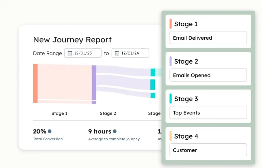Click the orange Stage 1 bar in chart
This screenshot has height=168, width=262.
(x=35, y=83)
